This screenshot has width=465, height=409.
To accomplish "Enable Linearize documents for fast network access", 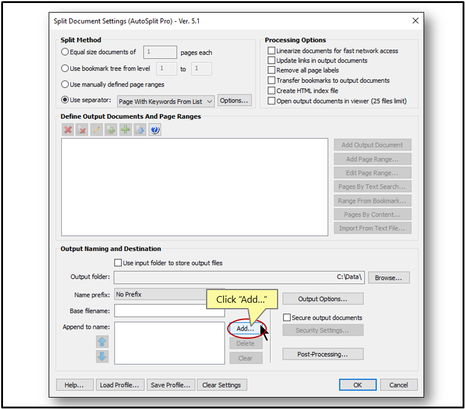I will [x=272, y=51].
